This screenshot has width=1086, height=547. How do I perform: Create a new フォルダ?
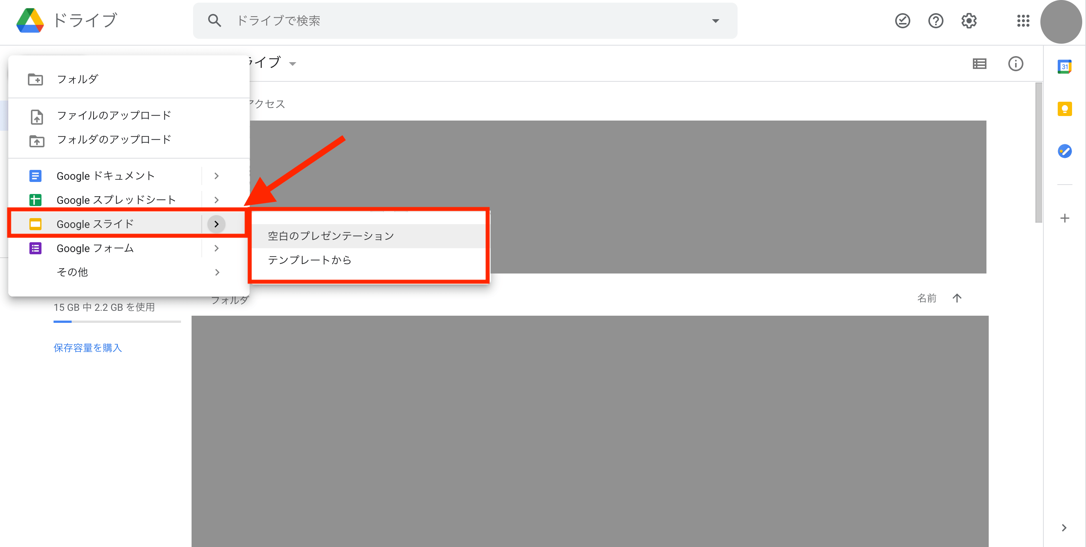point(129,79)
